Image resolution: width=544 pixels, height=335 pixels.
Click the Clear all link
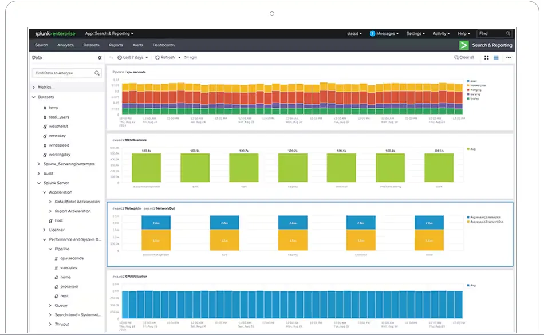463,57
